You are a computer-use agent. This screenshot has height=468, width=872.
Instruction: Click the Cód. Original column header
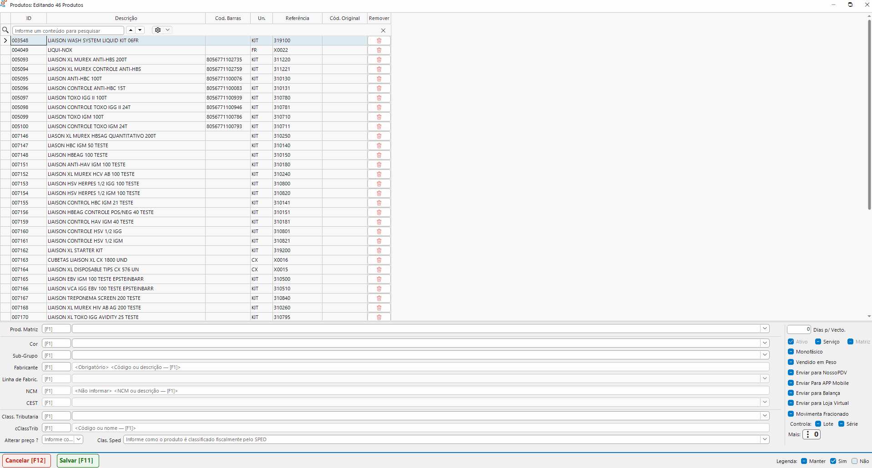345,18
